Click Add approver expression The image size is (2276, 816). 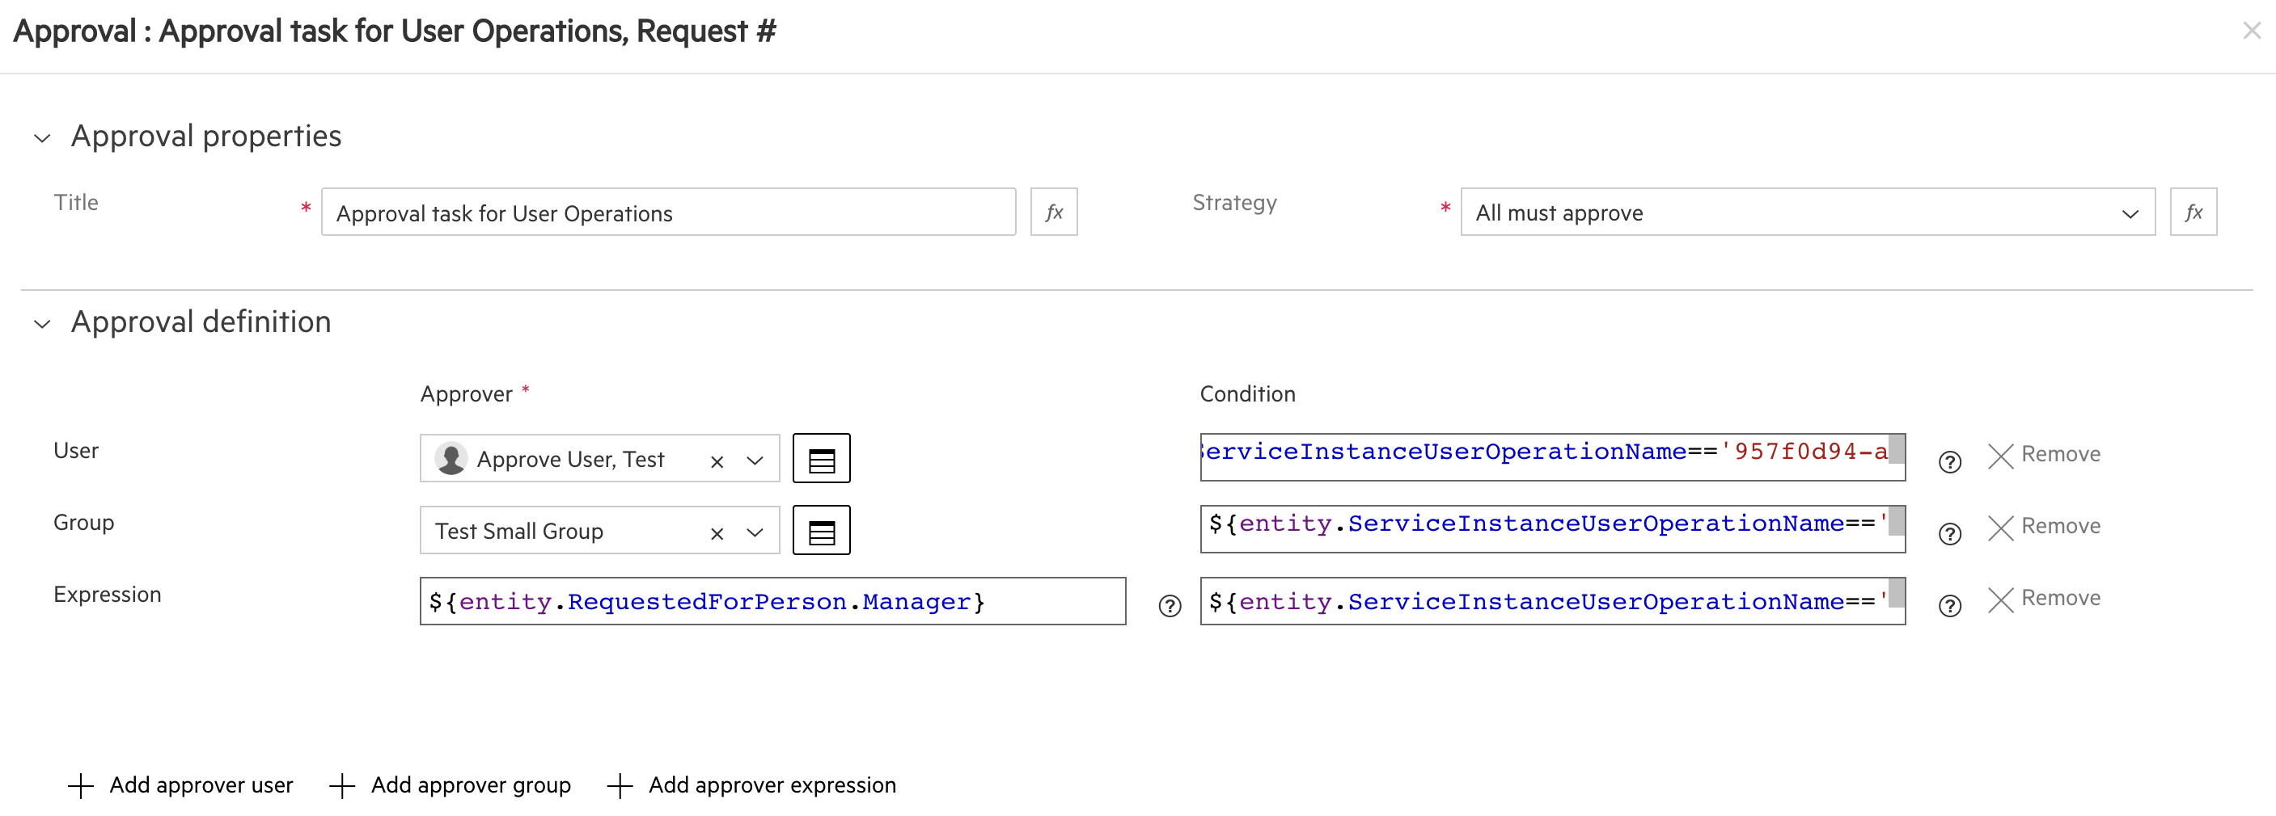point(772,784)
